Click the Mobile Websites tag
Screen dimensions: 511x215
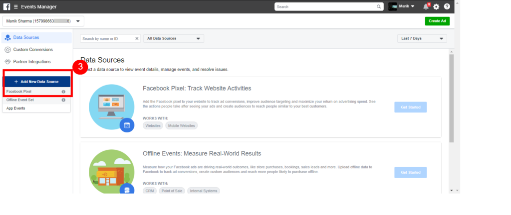click(182, 126)
